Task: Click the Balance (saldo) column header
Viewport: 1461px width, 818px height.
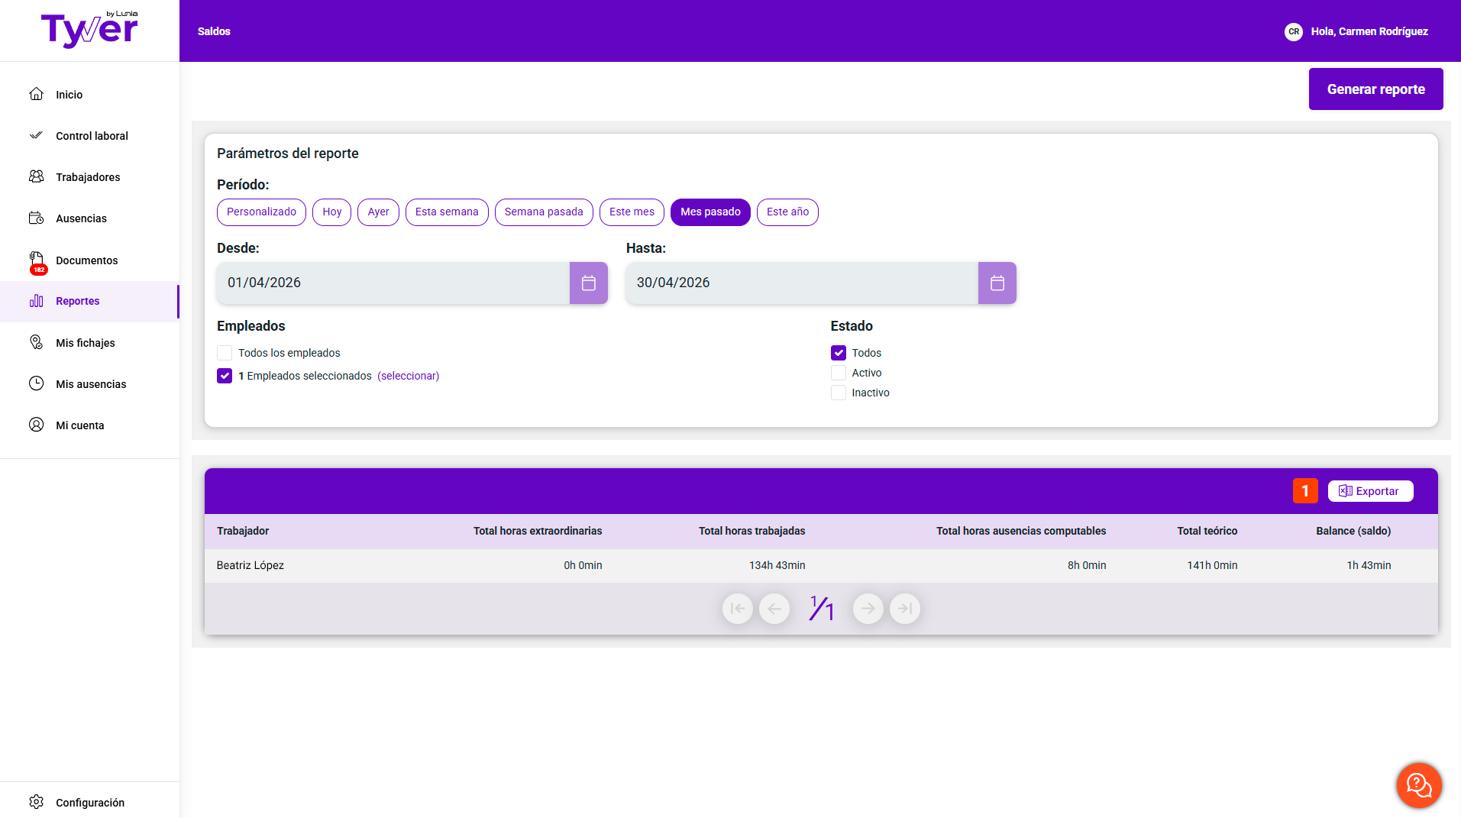Action: [x=1353, y=531]
